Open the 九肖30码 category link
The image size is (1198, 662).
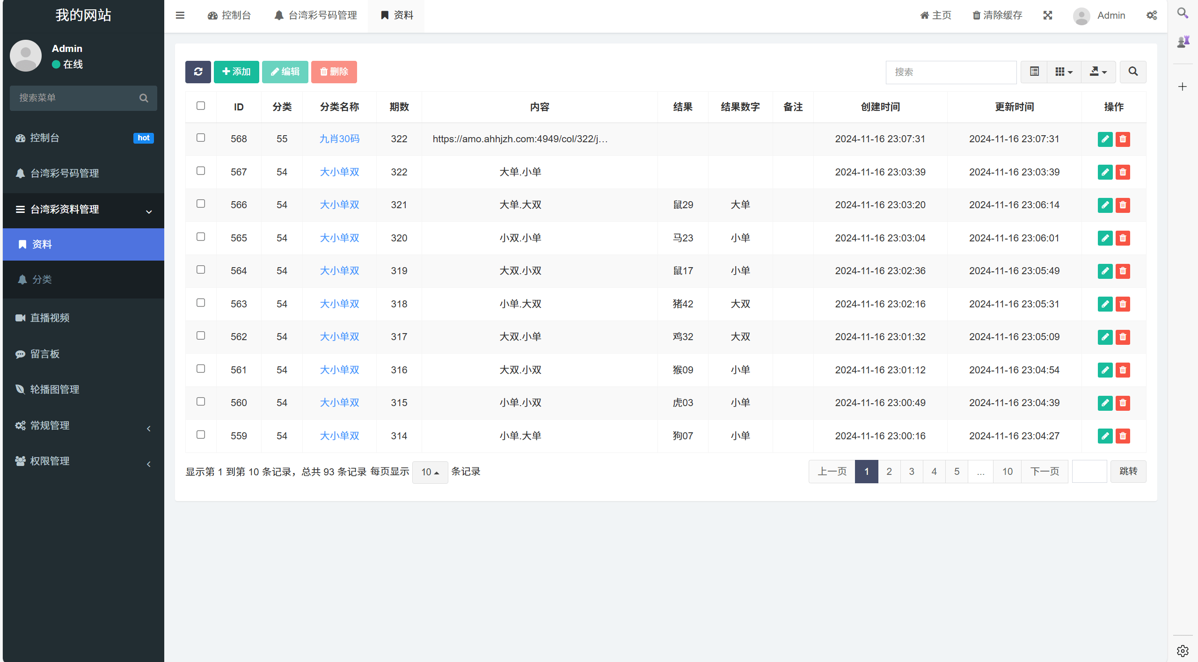click(x=339, y=139)
